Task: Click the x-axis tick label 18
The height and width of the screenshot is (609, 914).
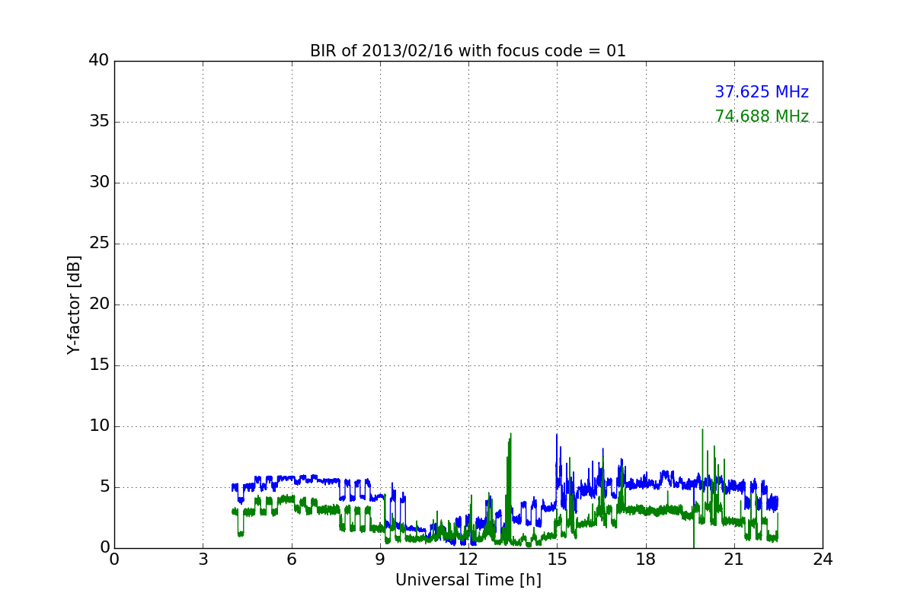Action: point(646,560)
